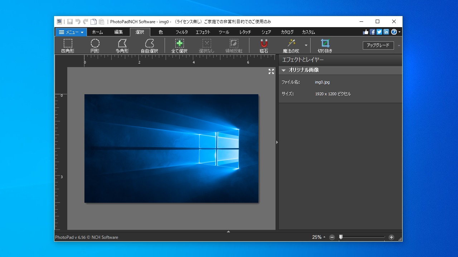Click the 切り抜き crop tool
This screenshot has width=458, height=257.
(x=325, y=46)
